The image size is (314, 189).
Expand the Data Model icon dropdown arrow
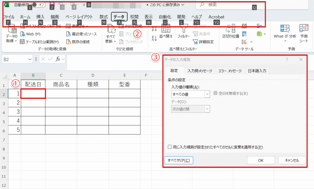265,34
